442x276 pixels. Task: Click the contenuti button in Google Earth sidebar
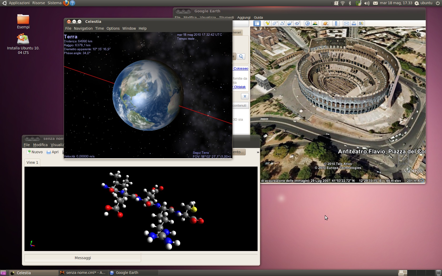click(240, 105)
